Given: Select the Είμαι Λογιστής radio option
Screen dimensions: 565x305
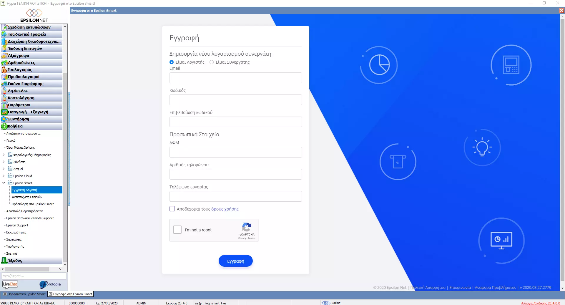Looking at the screenshot, I should (172, 62).
